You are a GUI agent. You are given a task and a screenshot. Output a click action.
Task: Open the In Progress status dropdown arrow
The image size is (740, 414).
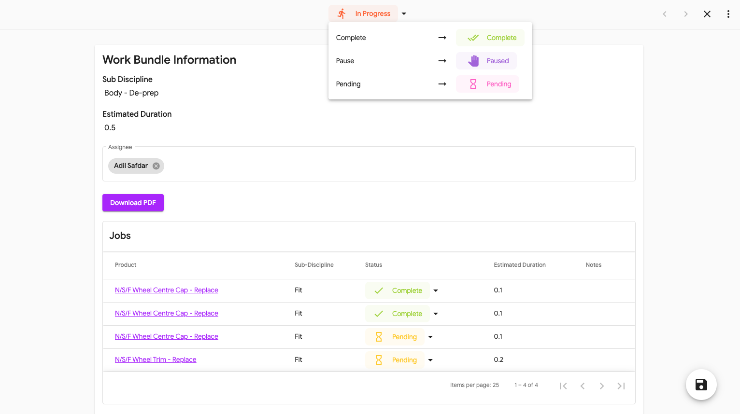[404, 14]
